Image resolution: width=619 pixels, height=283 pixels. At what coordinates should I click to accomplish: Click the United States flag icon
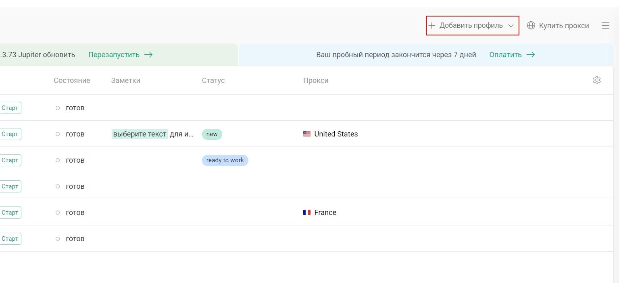pyautogui.click(x=307, y=134)
